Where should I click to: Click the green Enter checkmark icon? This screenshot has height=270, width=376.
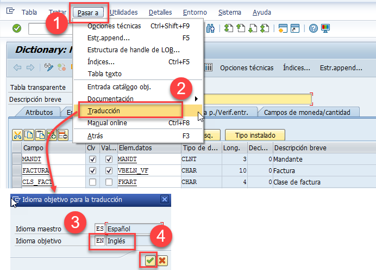pos(17,28)
